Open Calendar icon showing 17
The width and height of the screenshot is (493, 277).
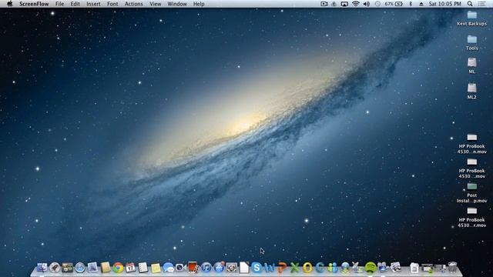point(130,268)
